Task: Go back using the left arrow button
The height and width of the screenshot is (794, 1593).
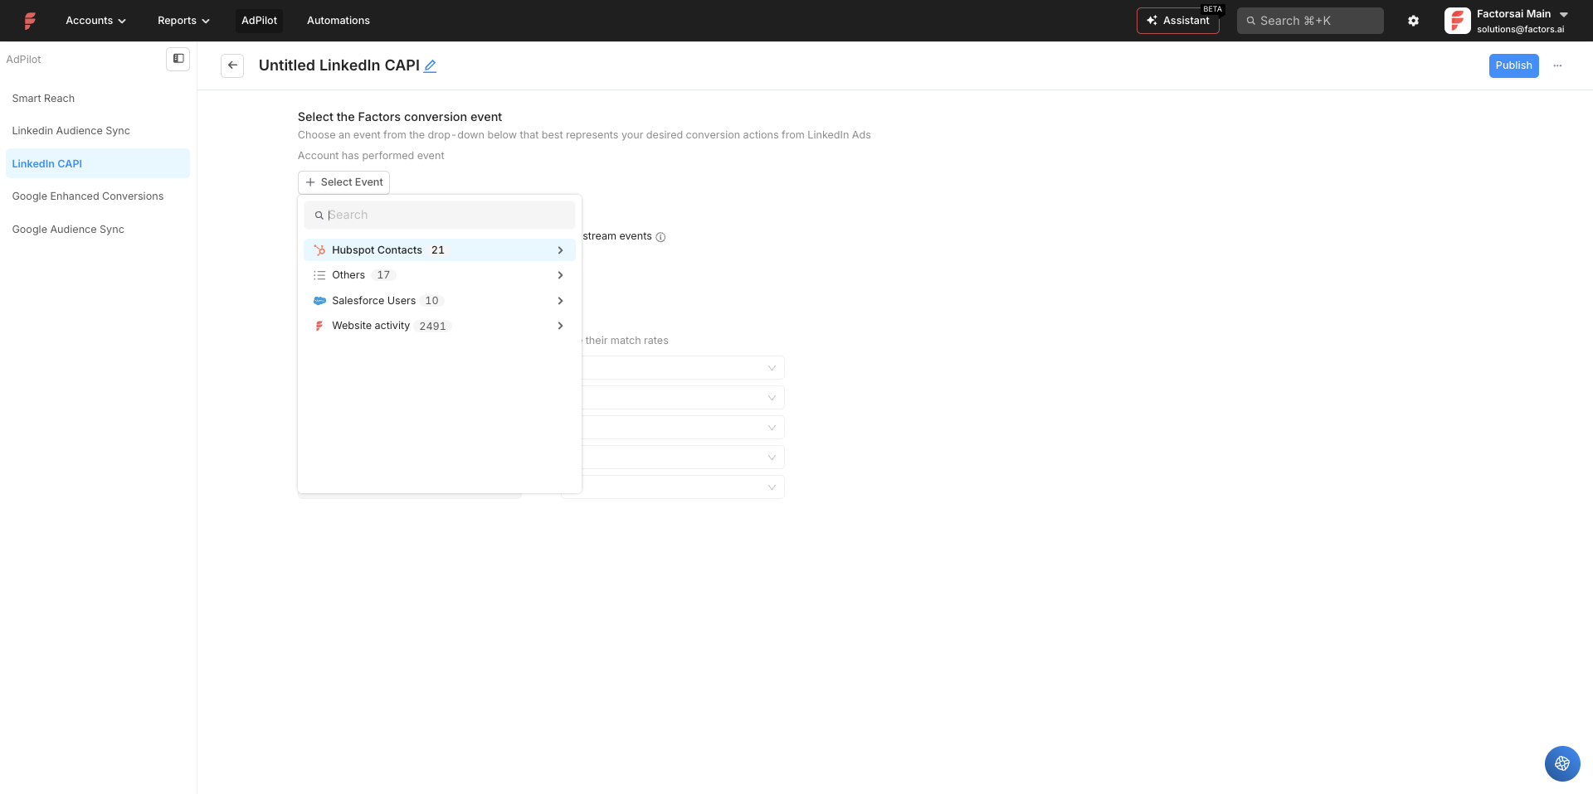Action: pos(232,65)
